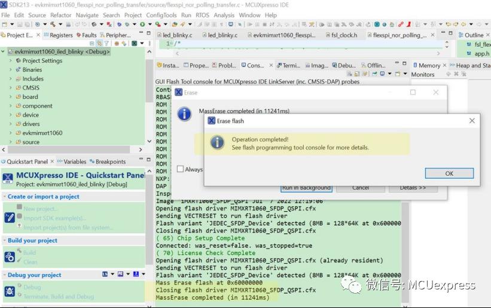Click the red boot toolbar icon

[x=408, y=25]
